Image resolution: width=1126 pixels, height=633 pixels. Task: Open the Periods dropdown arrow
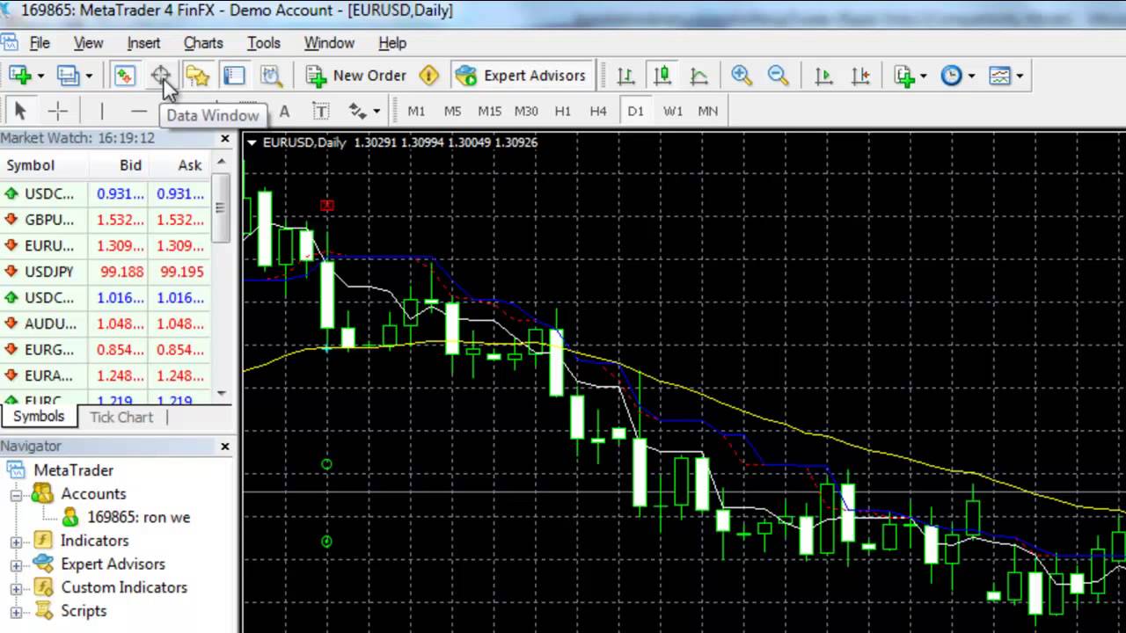click(x=971, y=76)
